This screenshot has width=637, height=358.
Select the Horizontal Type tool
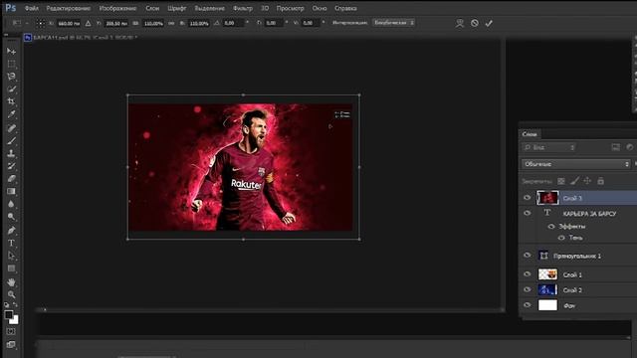pos(11,243)
